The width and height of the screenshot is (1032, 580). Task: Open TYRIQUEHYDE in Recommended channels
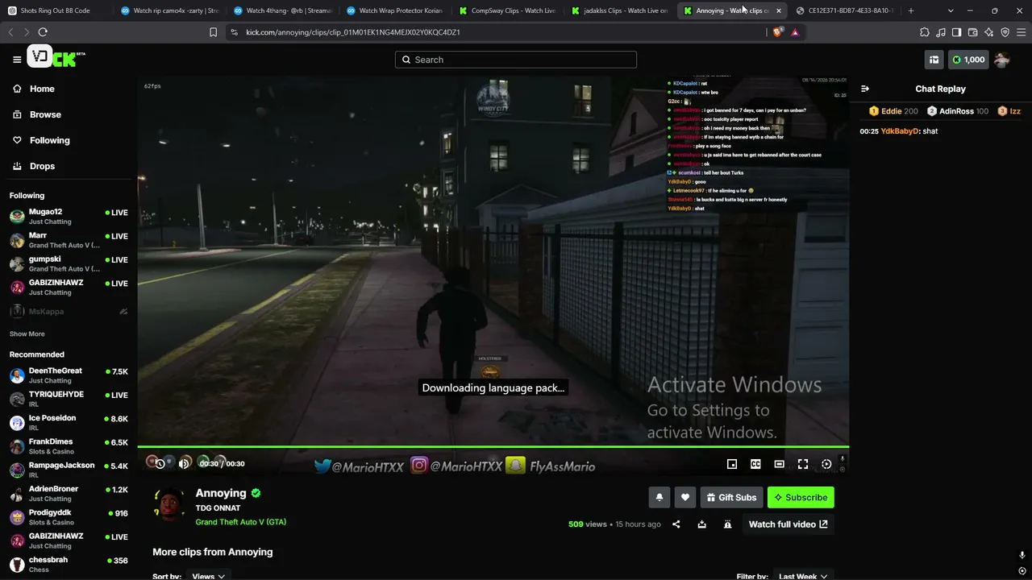pos(69,399)
